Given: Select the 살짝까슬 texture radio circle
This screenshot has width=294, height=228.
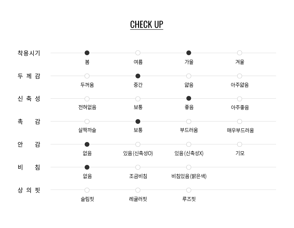Looking at the screenshot, I should click(x=87, y=121).
